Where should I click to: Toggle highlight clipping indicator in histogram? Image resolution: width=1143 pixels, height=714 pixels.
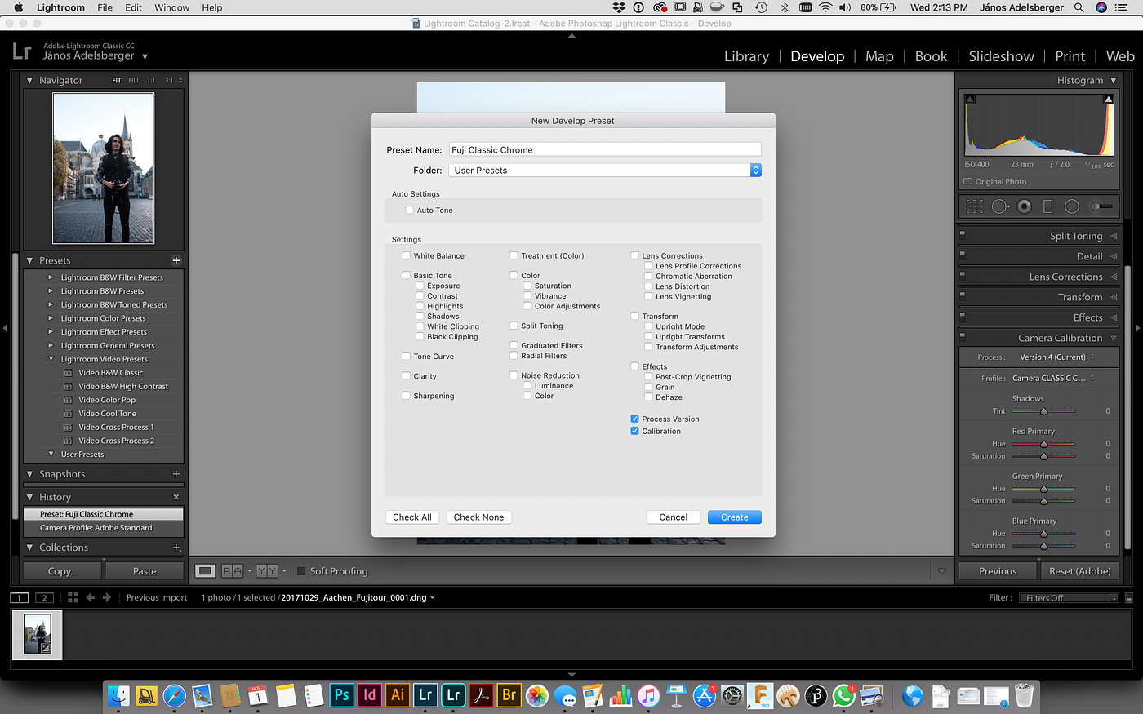point(1109,100)
